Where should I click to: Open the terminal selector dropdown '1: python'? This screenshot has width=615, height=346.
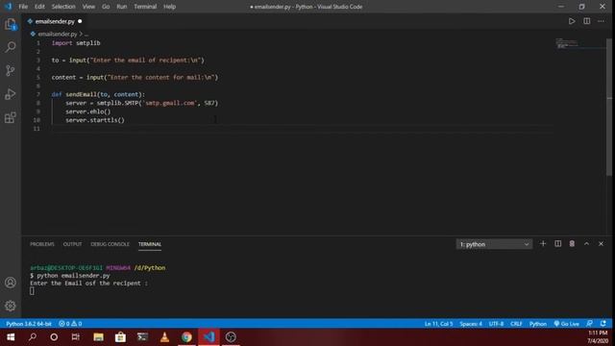[494, 244]
